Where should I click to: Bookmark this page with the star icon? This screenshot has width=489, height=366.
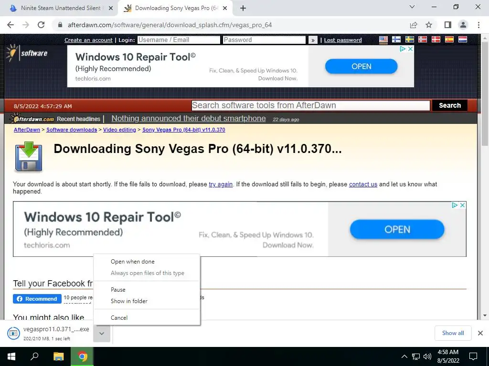click(x=429, y=25)
